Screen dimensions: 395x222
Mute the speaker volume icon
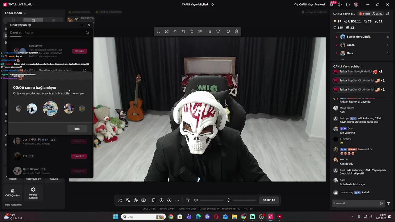click(x=196, y=200)
